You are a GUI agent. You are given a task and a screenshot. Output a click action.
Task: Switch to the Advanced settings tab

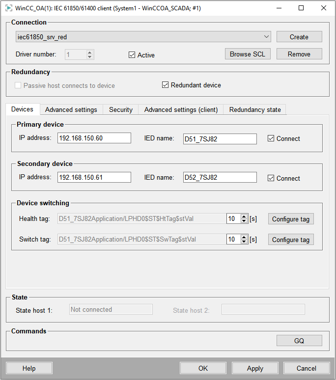(71, 109)
